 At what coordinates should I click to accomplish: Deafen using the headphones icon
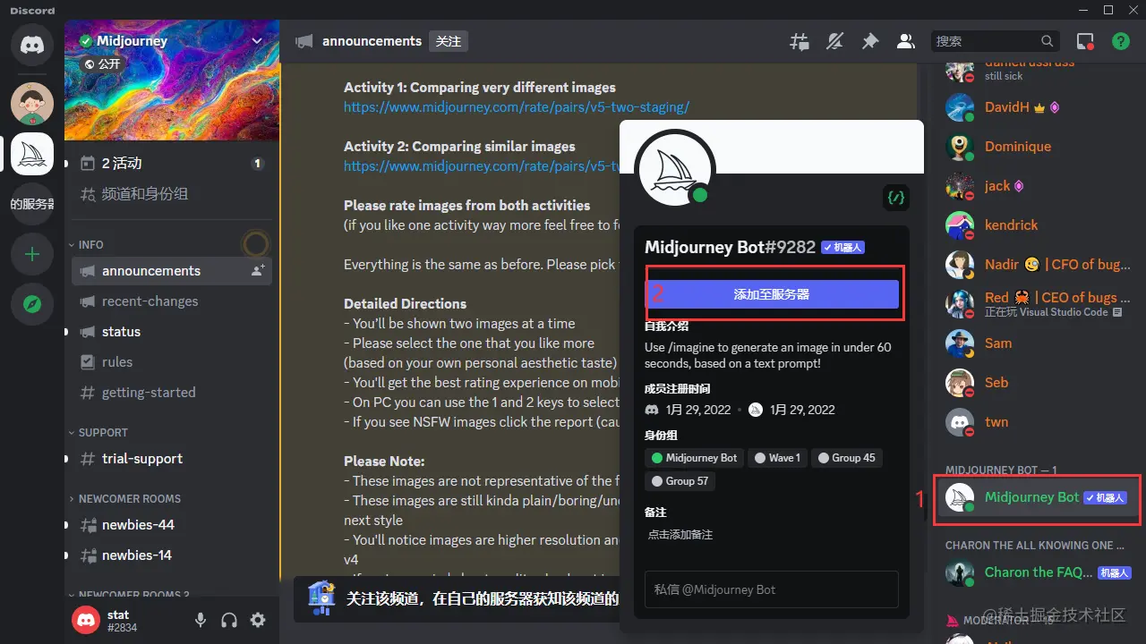click(229, 620)
